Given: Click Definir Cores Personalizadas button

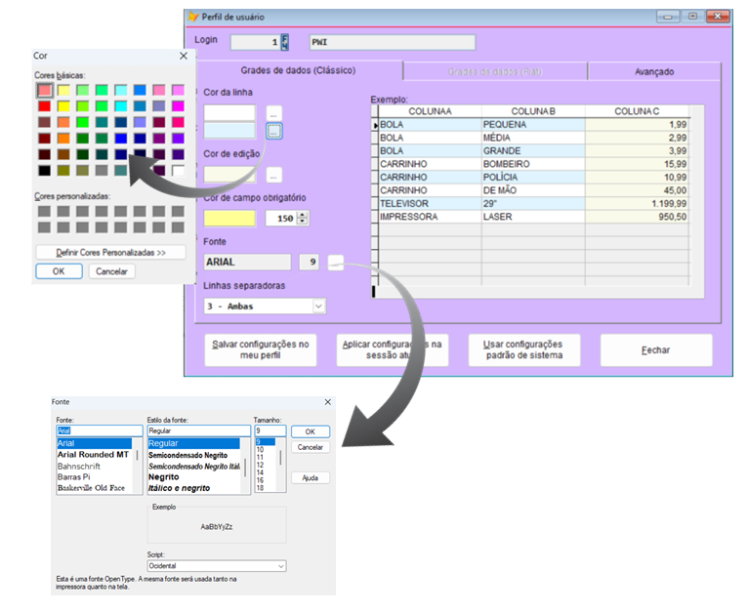Looking at the screenshot, I should tap(108, 252).
